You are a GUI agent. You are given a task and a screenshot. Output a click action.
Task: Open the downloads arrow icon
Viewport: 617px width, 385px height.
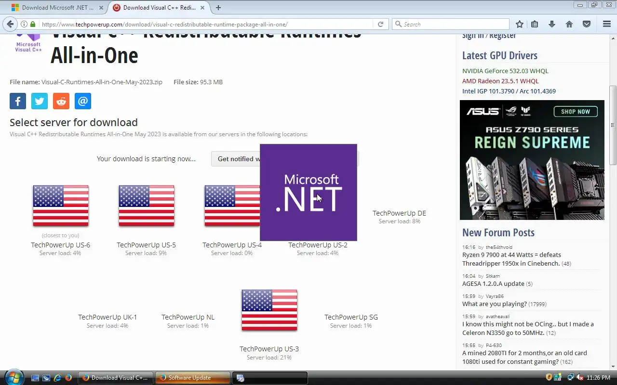click(x=552, y=24)
